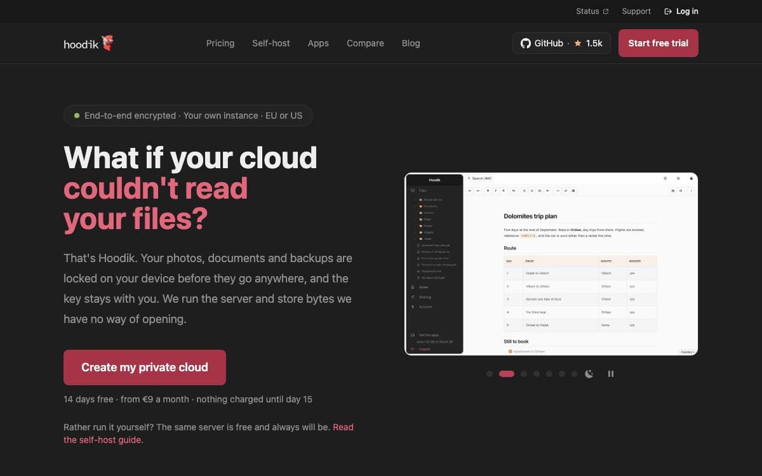Click the GitHub star icon

(x=578, y=43)
